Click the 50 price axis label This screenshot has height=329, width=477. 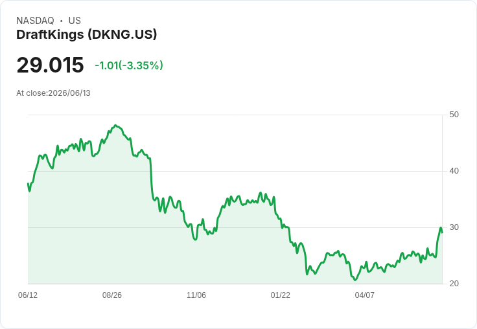tap(454, 115)
